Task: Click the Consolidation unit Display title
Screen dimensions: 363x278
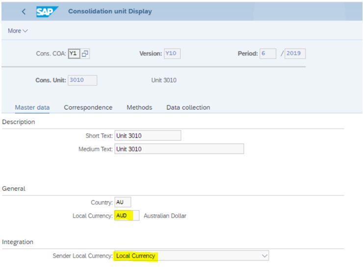Action: [x=110, y=11]
